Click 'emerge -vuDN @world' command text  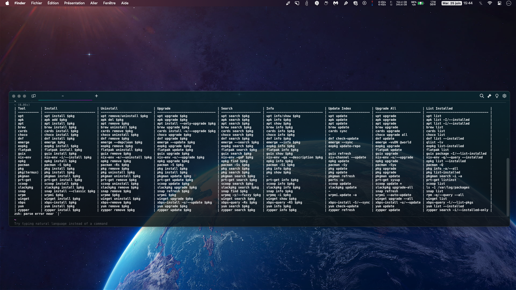pos(393,142)
